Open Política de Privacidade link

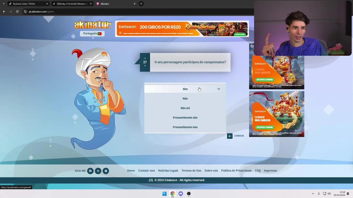[236, 170]
